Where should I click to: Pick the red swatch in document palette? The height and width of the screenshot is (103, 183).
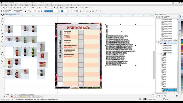(11, 97)
